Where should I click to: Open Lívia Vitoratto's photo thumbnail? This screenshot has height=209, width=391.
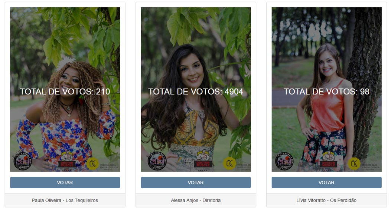click(x=326, y=89)
